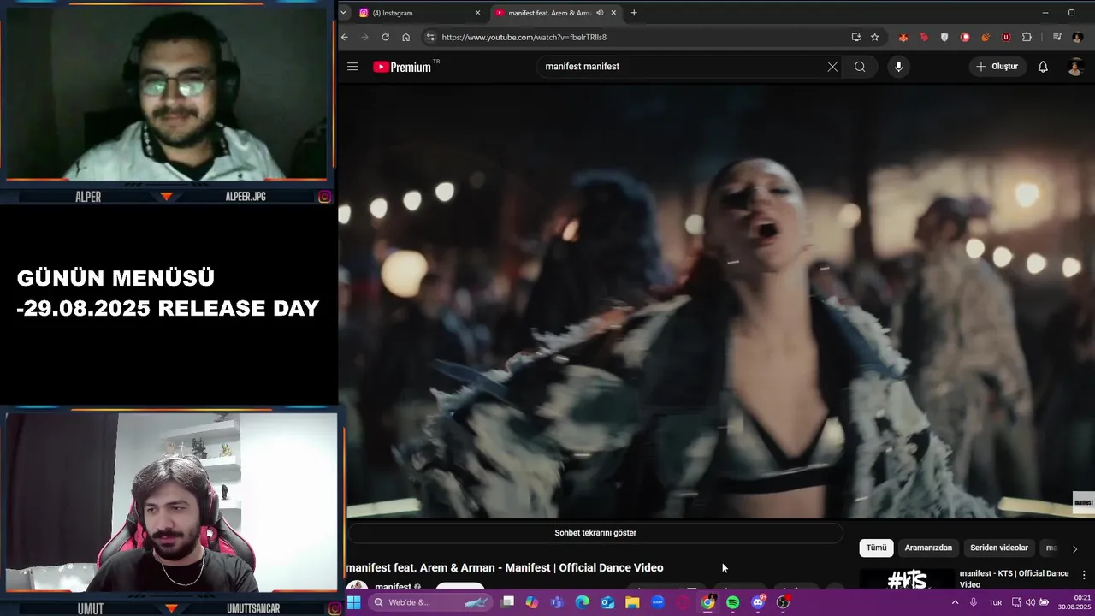
Task: Open OBS Studio from the taskbar
Action: pyautogui.click(x=783, y=602)
